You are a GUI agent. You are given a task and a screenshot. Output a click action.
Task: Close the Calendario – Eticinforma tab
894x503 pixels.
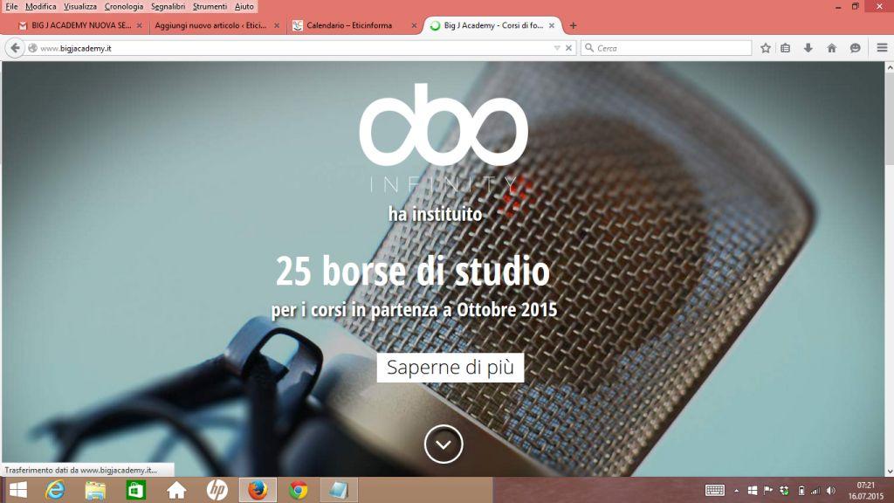point(414,25)
